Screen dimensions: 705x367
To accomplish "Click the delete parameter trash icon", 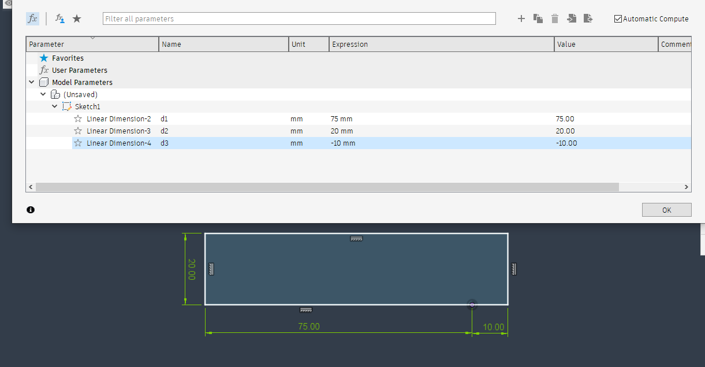I will coord(554,18).
